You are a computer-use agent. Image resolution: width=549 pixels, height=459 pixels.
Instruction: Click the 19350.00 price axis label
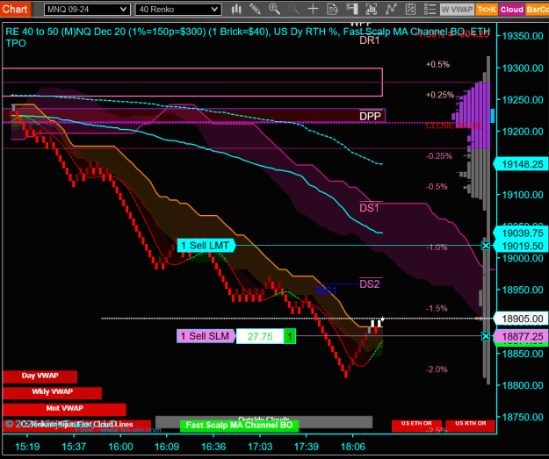(523, 36)
